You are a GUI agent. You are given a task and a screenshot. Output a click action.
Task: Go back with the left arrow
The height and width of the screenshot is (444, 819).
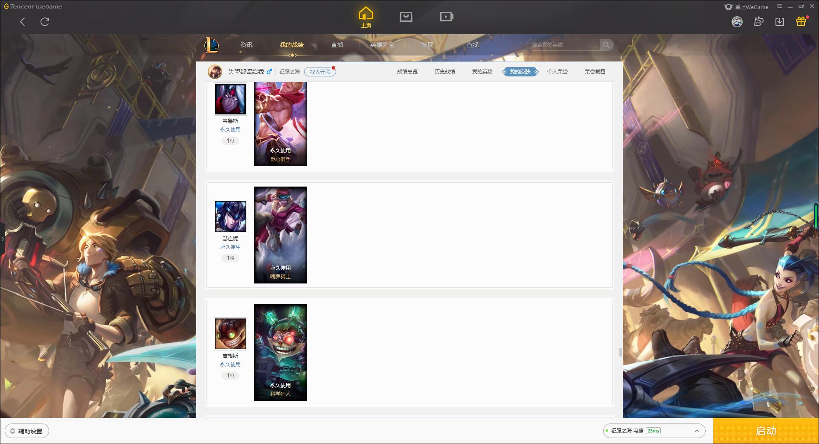coord(23,22)
